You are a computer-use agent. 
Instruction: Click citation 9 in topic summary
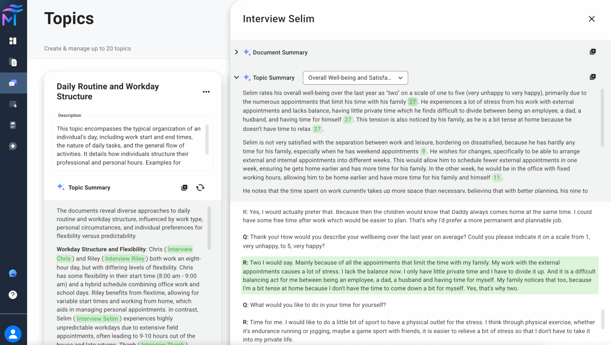point(423,151)
